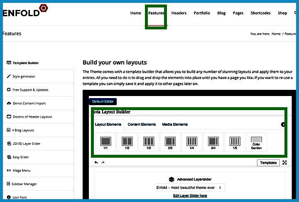Open the Shortcodes menu item
This screenshot has width=299, height=202.
(260, 13)
